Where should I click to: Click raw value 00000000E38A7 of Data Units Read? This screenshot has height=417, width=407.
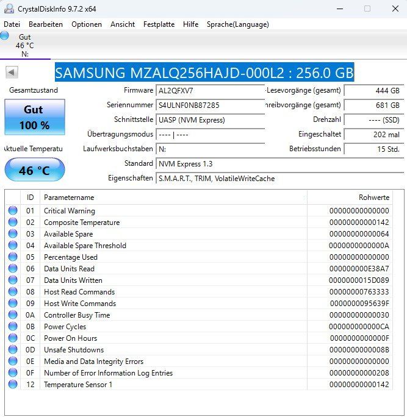tap(359, 269)
